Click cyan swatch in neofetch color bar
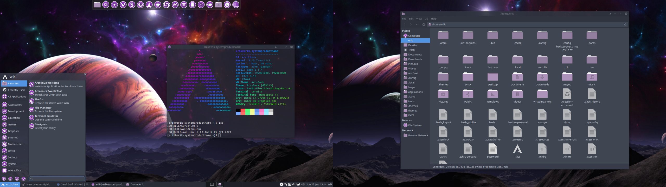 [266, 112]
